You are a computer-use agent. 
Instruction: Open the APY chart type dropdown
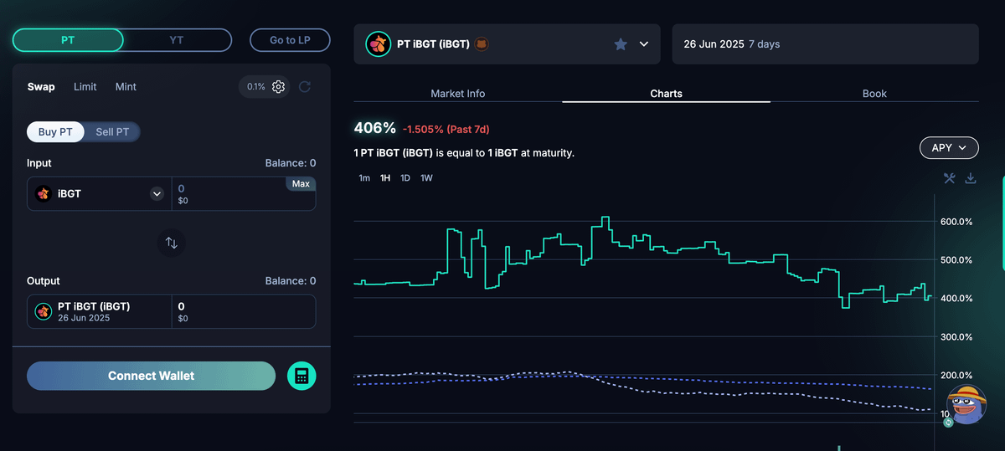pos(949,147)
